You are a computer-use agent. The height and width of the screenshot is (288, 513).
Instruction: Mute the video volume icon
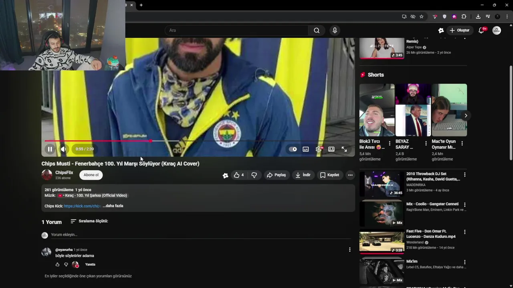click(x=63, y=149)
